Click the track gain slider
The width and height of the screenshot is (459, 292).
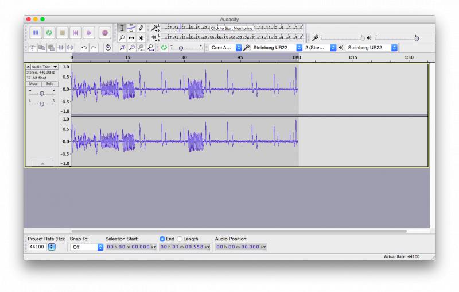42,93
